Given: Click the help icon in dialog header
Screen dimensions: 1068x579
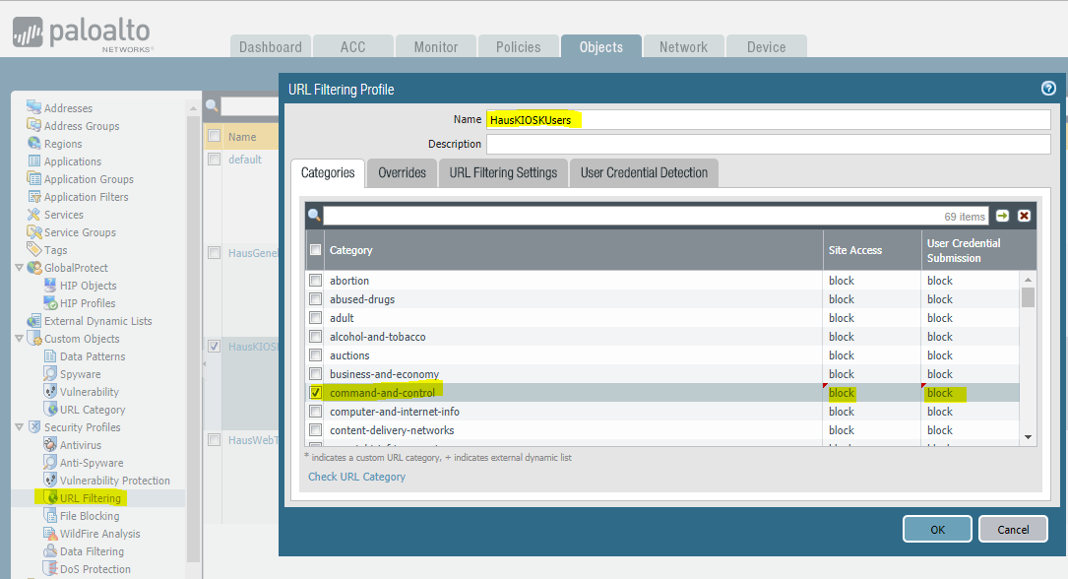Looking at the screenshot, I should click(x=1048, y=89).
